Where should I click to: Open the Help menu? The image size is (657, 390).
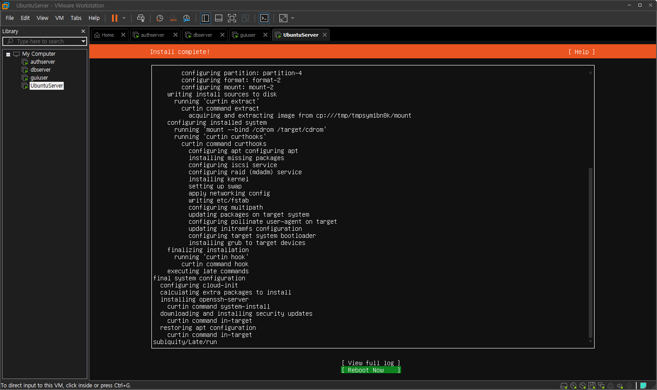coord(94,18)
